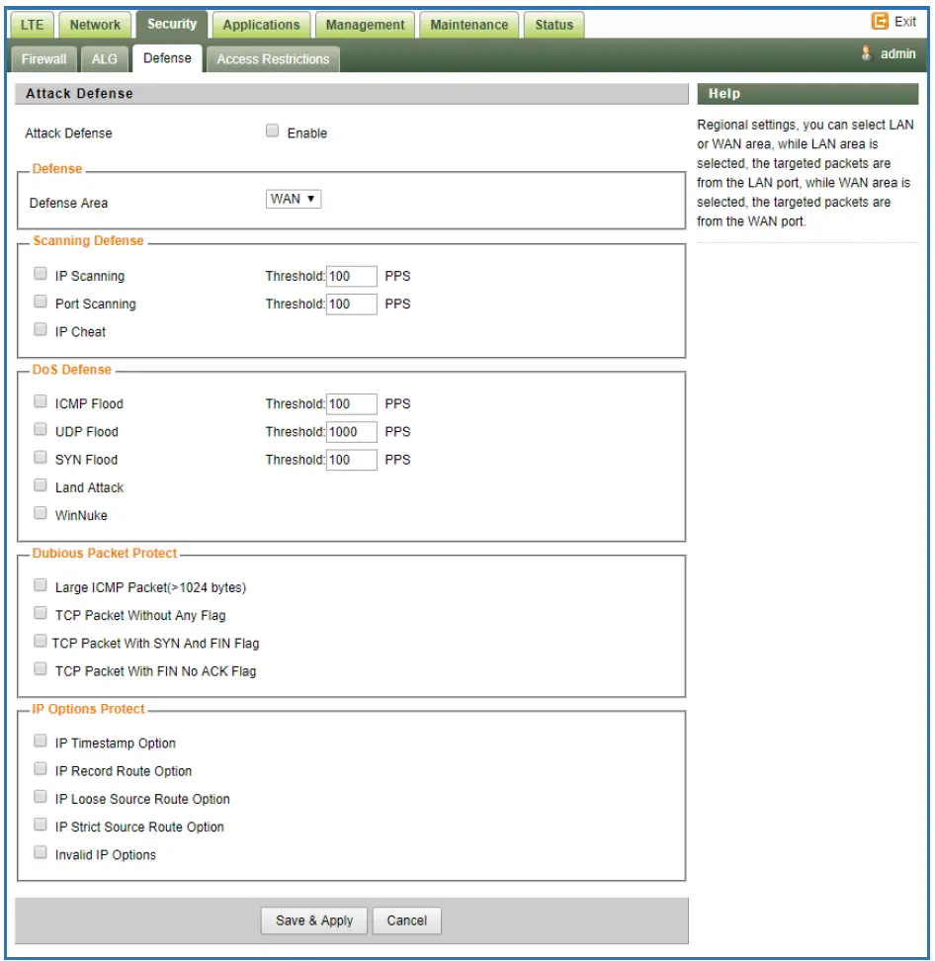Click the IP Options Protect label
The image size is (935, 961).
88,709
